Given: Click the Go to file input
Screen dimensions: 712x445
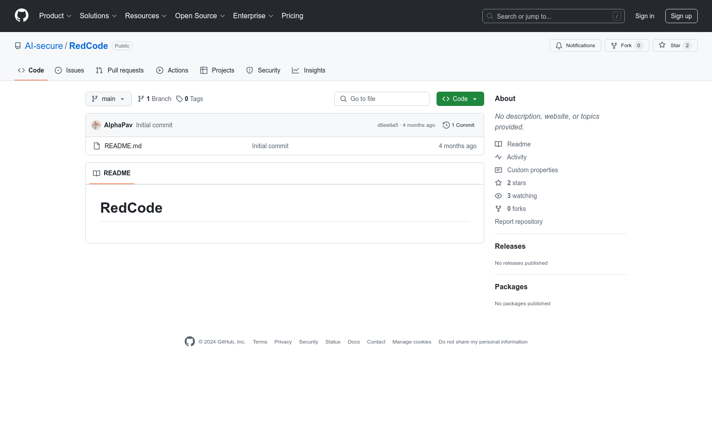Looking at the screenshot, I should point(382,99).
